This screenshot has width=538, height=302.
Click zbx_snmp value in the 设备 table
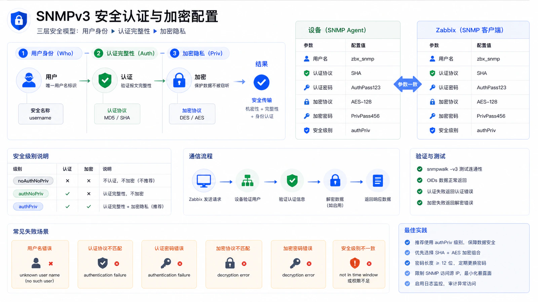click(x=362, y=59)
